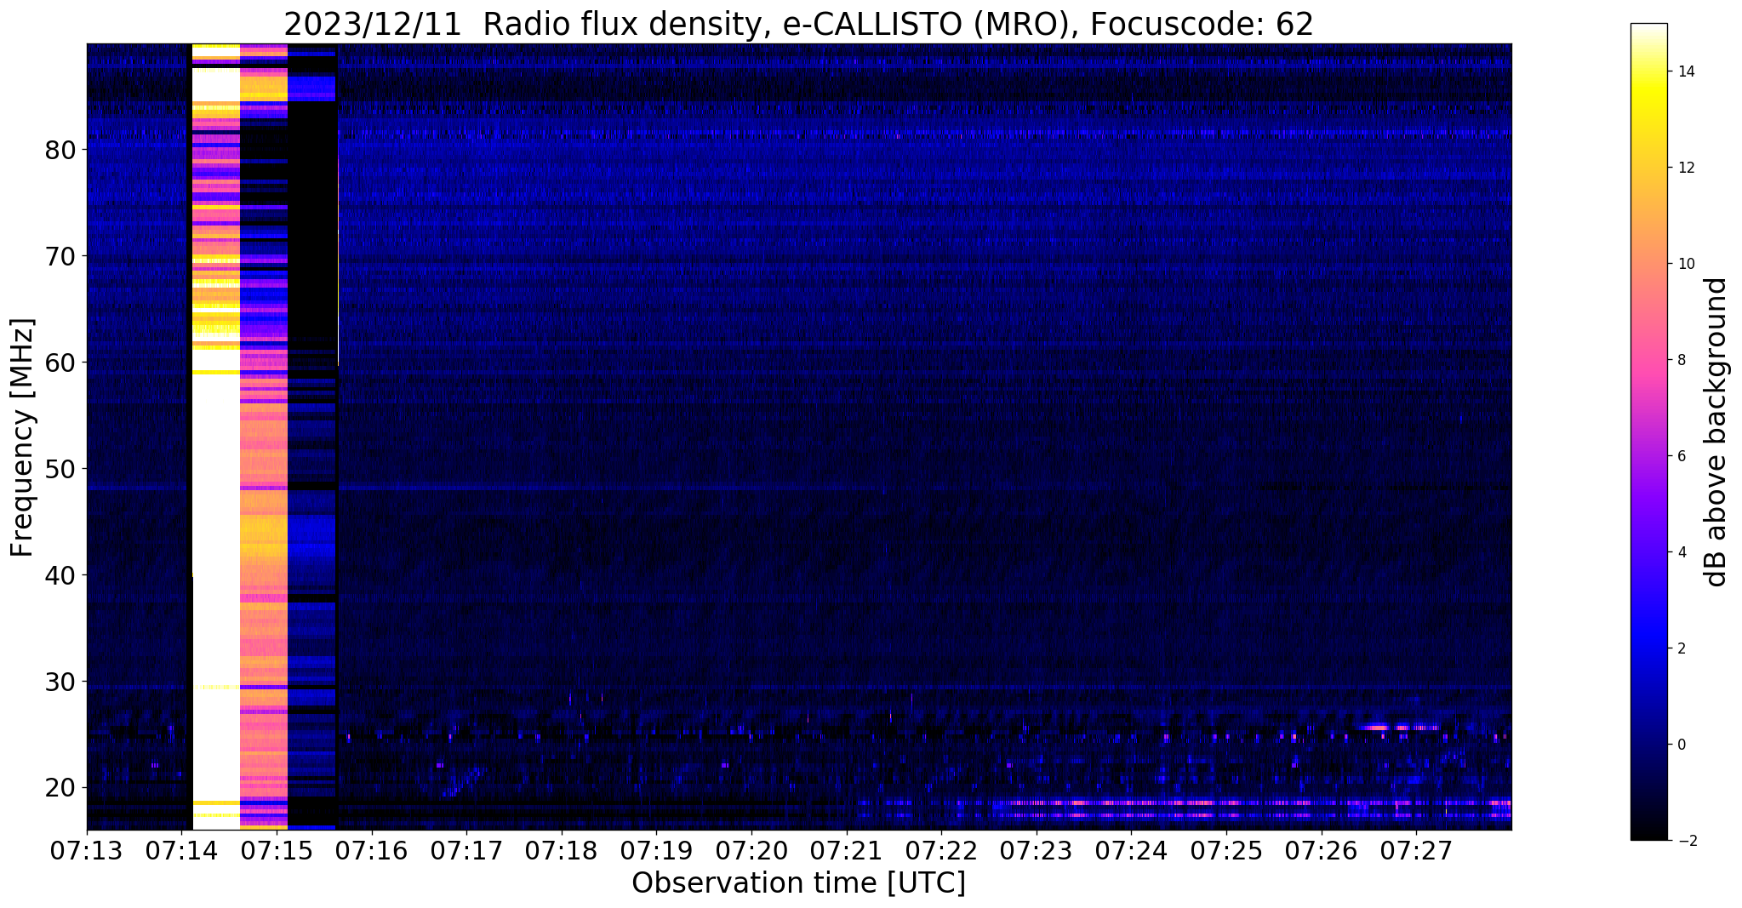Image resolution: width=1742 pixels, height=908 pixels.
Task: Click the colorbar tick label 0
Action: (1681, 745)
